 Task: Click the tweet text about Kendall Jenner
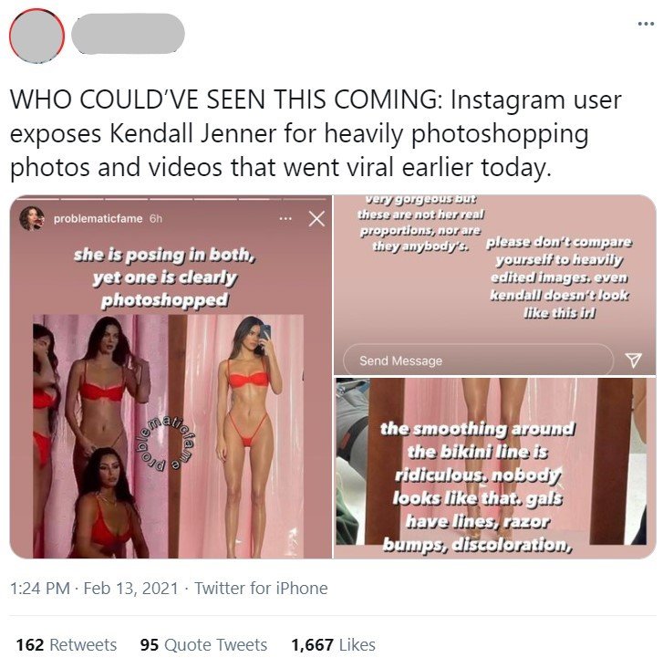tap(316, 133)
